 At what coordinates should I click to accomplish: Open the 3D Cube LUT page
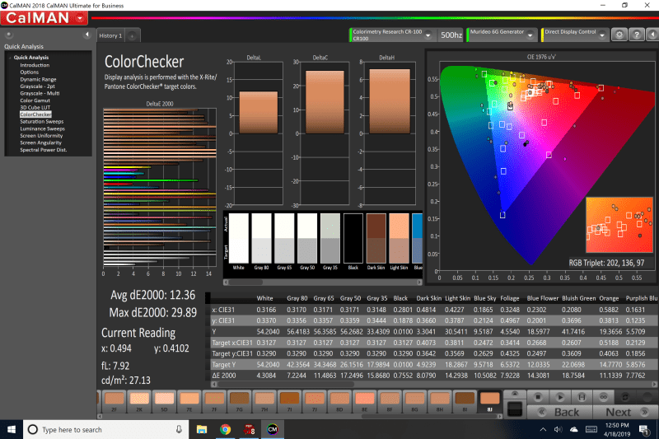(x=35, y=108)
